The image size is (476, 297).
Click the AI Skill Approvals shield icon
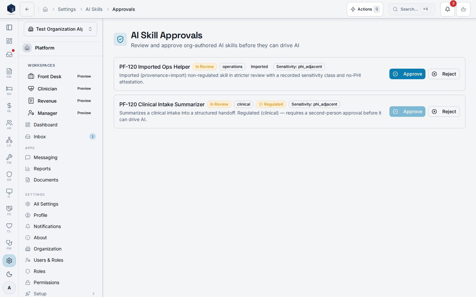[x=120, y=39]
